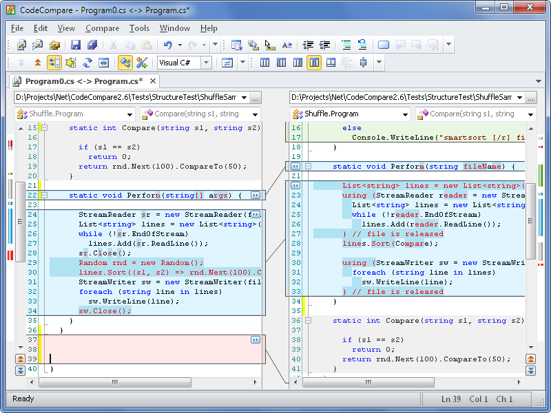This screenshot has width=551, height=413.
Task: Click the decrease indent icon
Action: [309, 45]
